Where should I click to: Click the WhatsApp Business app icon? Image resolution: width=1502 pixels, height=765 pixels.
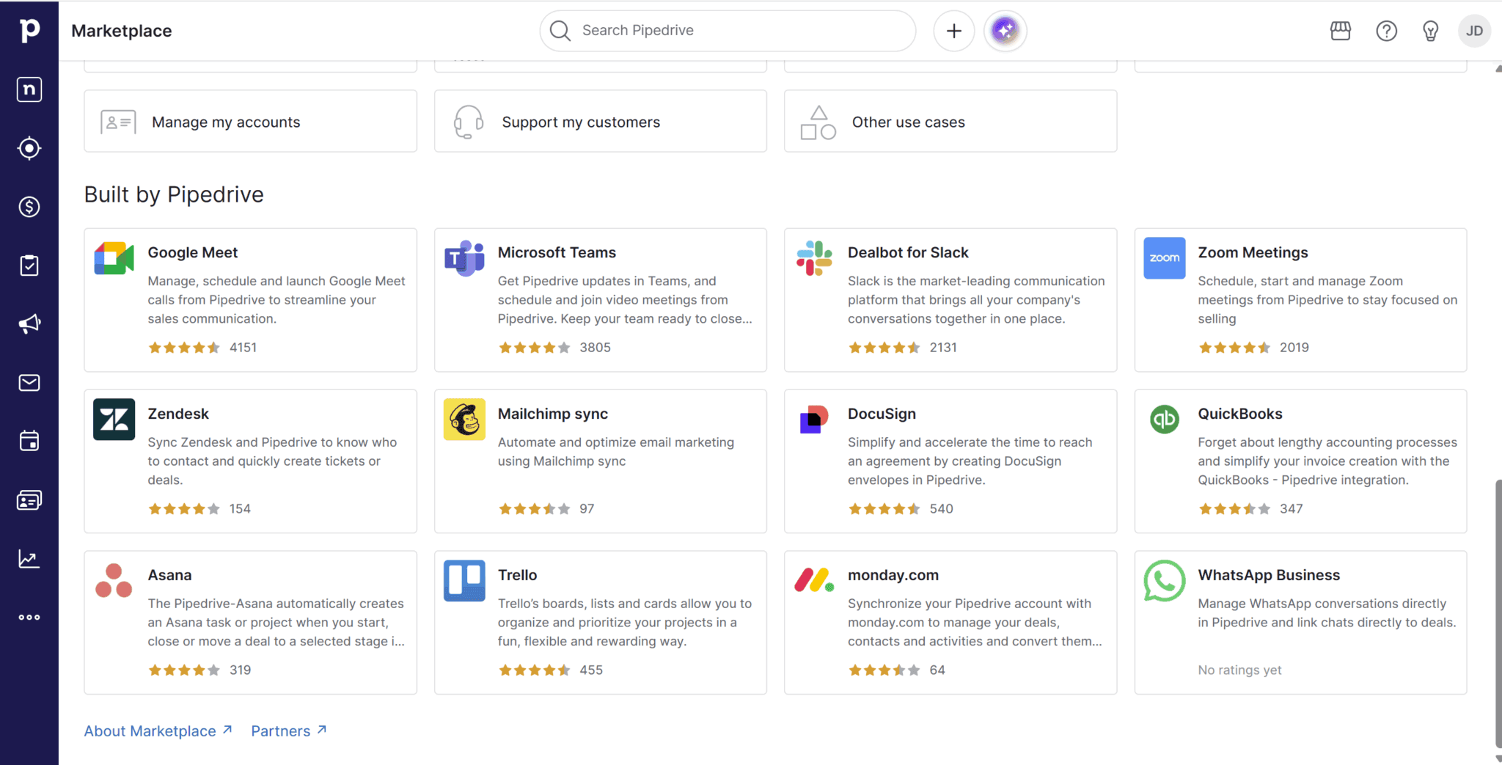tap(1165, 581)
